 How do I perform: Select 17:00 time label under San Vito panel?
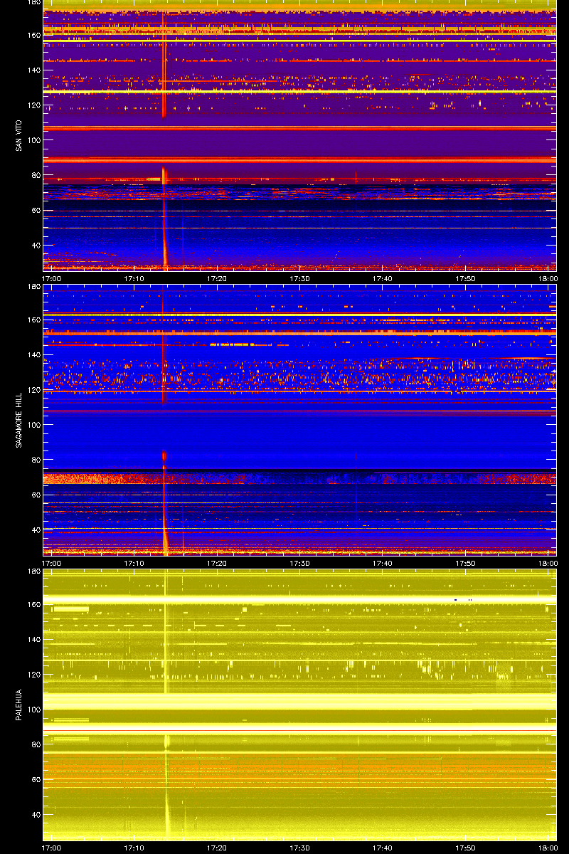[52, 278]
